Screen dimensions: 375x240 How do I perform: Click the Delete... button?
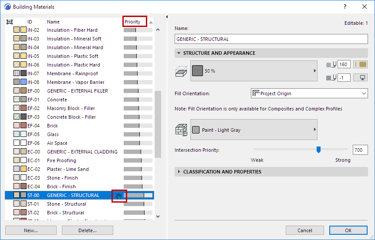(x=87, y=230)
